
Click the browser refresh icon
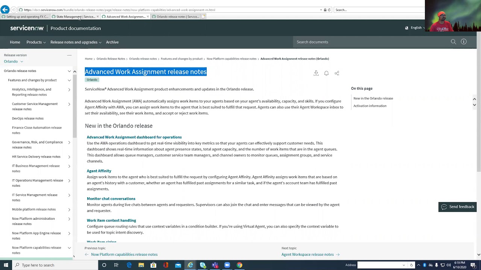[329, 10]
